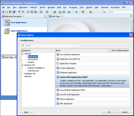Collapse the General category node
The height and width of the screenshot is (116, 134).
(x=23, y=54)
